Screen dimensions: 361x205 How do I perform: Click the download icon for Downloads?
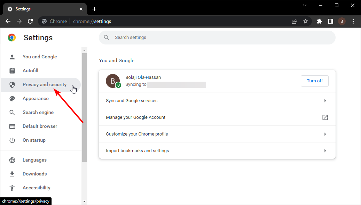12,174
